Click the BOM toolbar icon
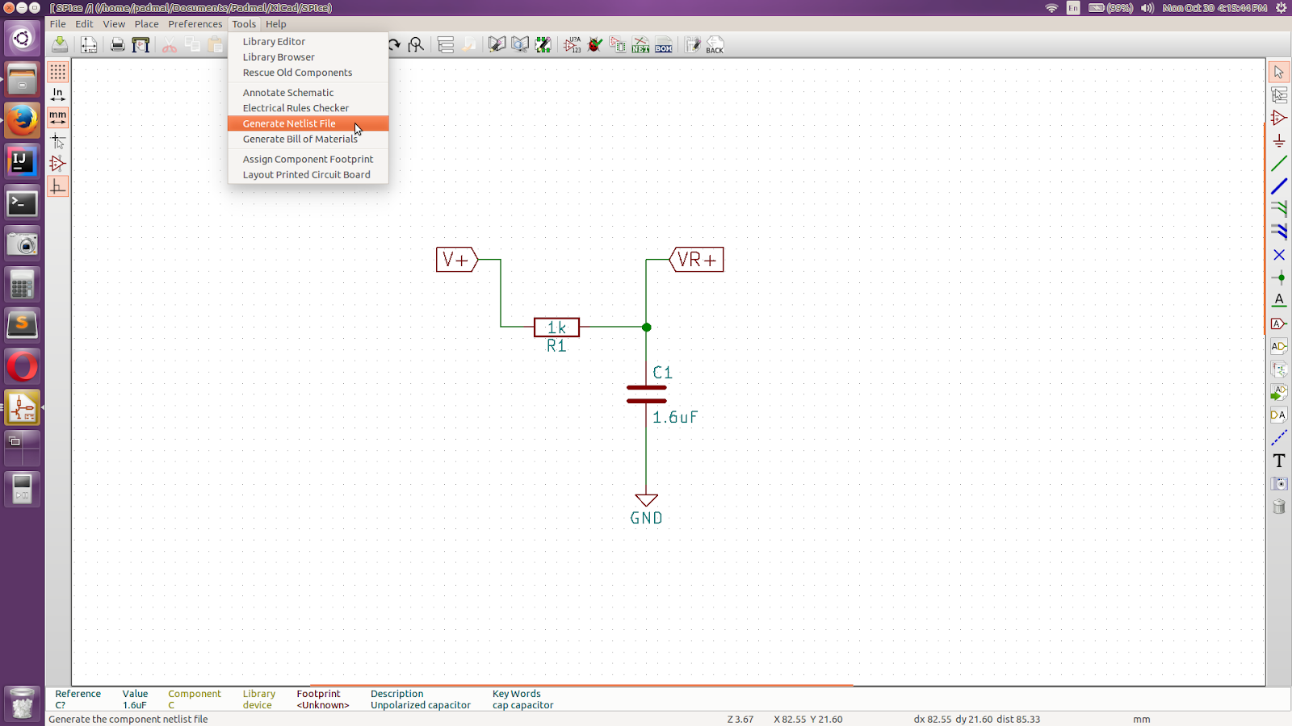Image resolution: width=1292 pixels, height=726 pixels. (664, 44)
